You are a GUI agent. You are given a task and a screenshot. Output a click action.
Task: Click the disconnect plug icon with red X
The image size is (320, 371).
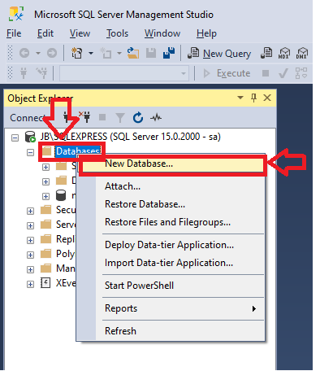pos(84,117)
